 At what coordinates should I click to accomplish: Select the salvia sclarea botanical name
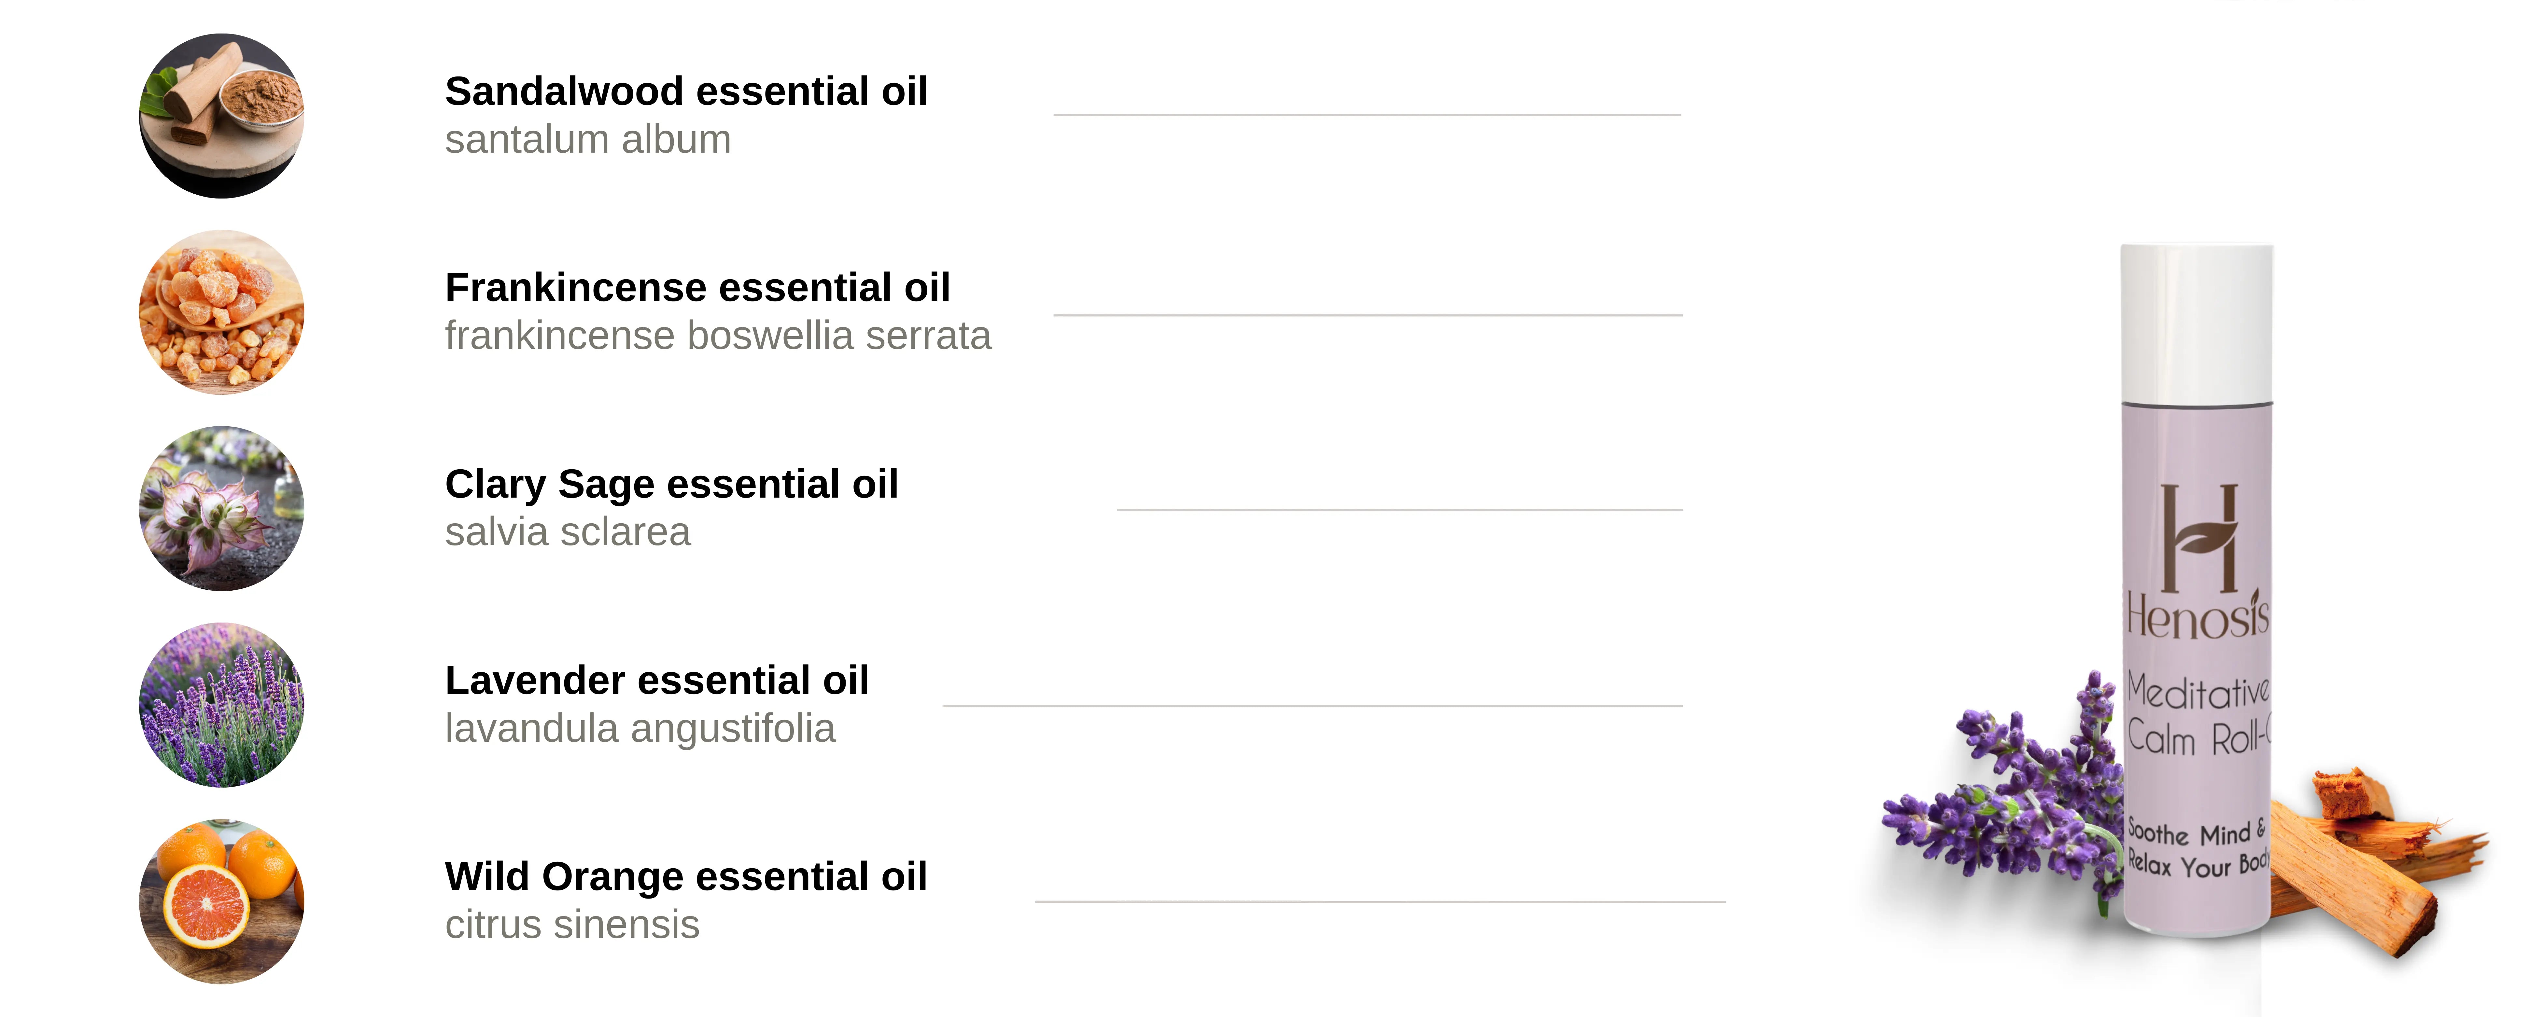[x=568, y=532]
